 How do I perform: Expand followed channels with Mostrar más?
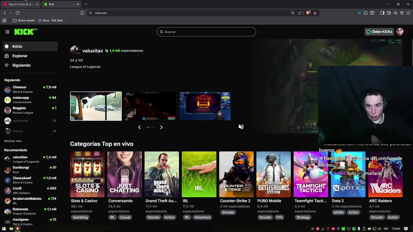13,141
